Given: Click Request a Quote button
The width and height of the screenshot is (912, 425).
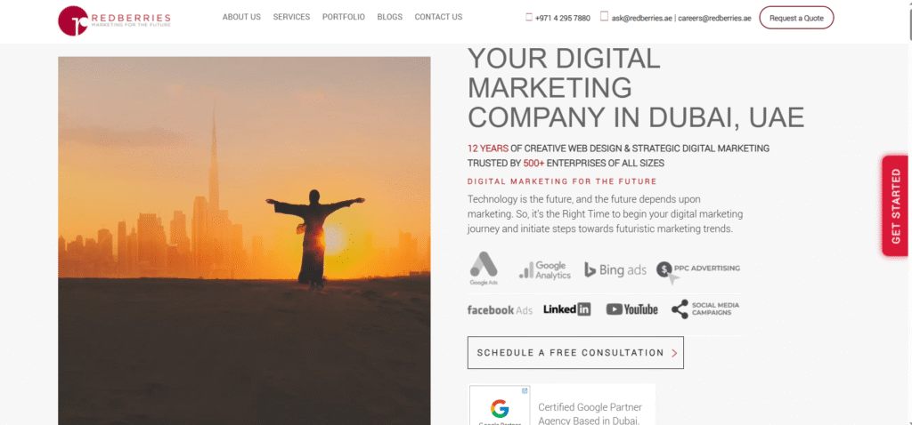Looking at the screenshot, I should (x=796, y=18).
